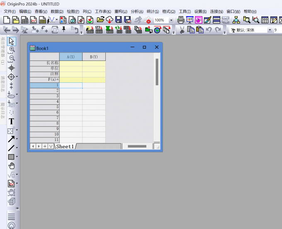This screenshot has width=282, height=229.
Task: Toggle the pushpin icon in toolbar
Action: 64,29
